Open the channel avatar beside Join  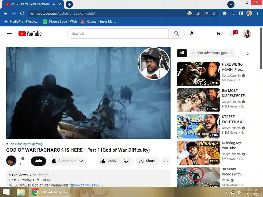(x=11, y=161)
